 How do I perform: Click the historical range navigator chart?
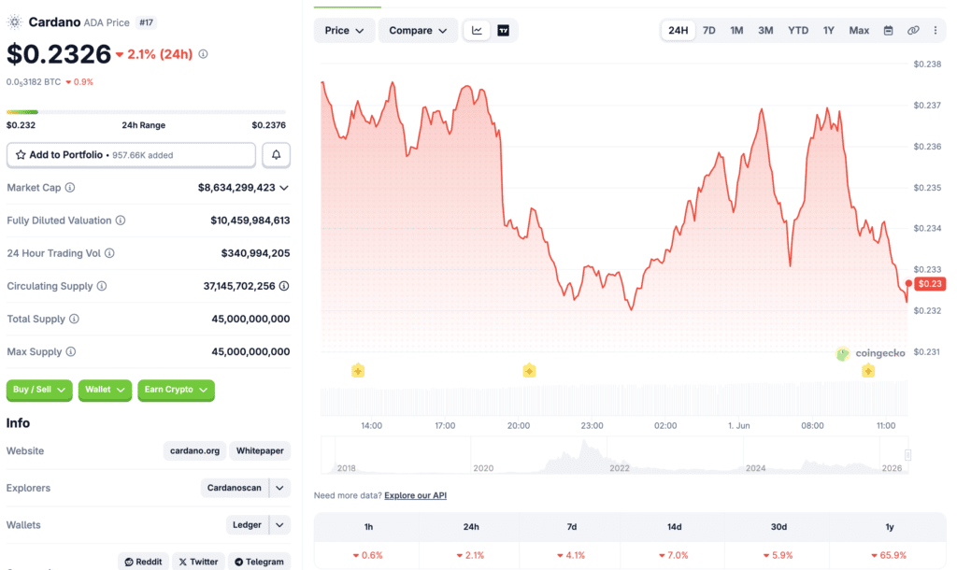coord(615,455)
